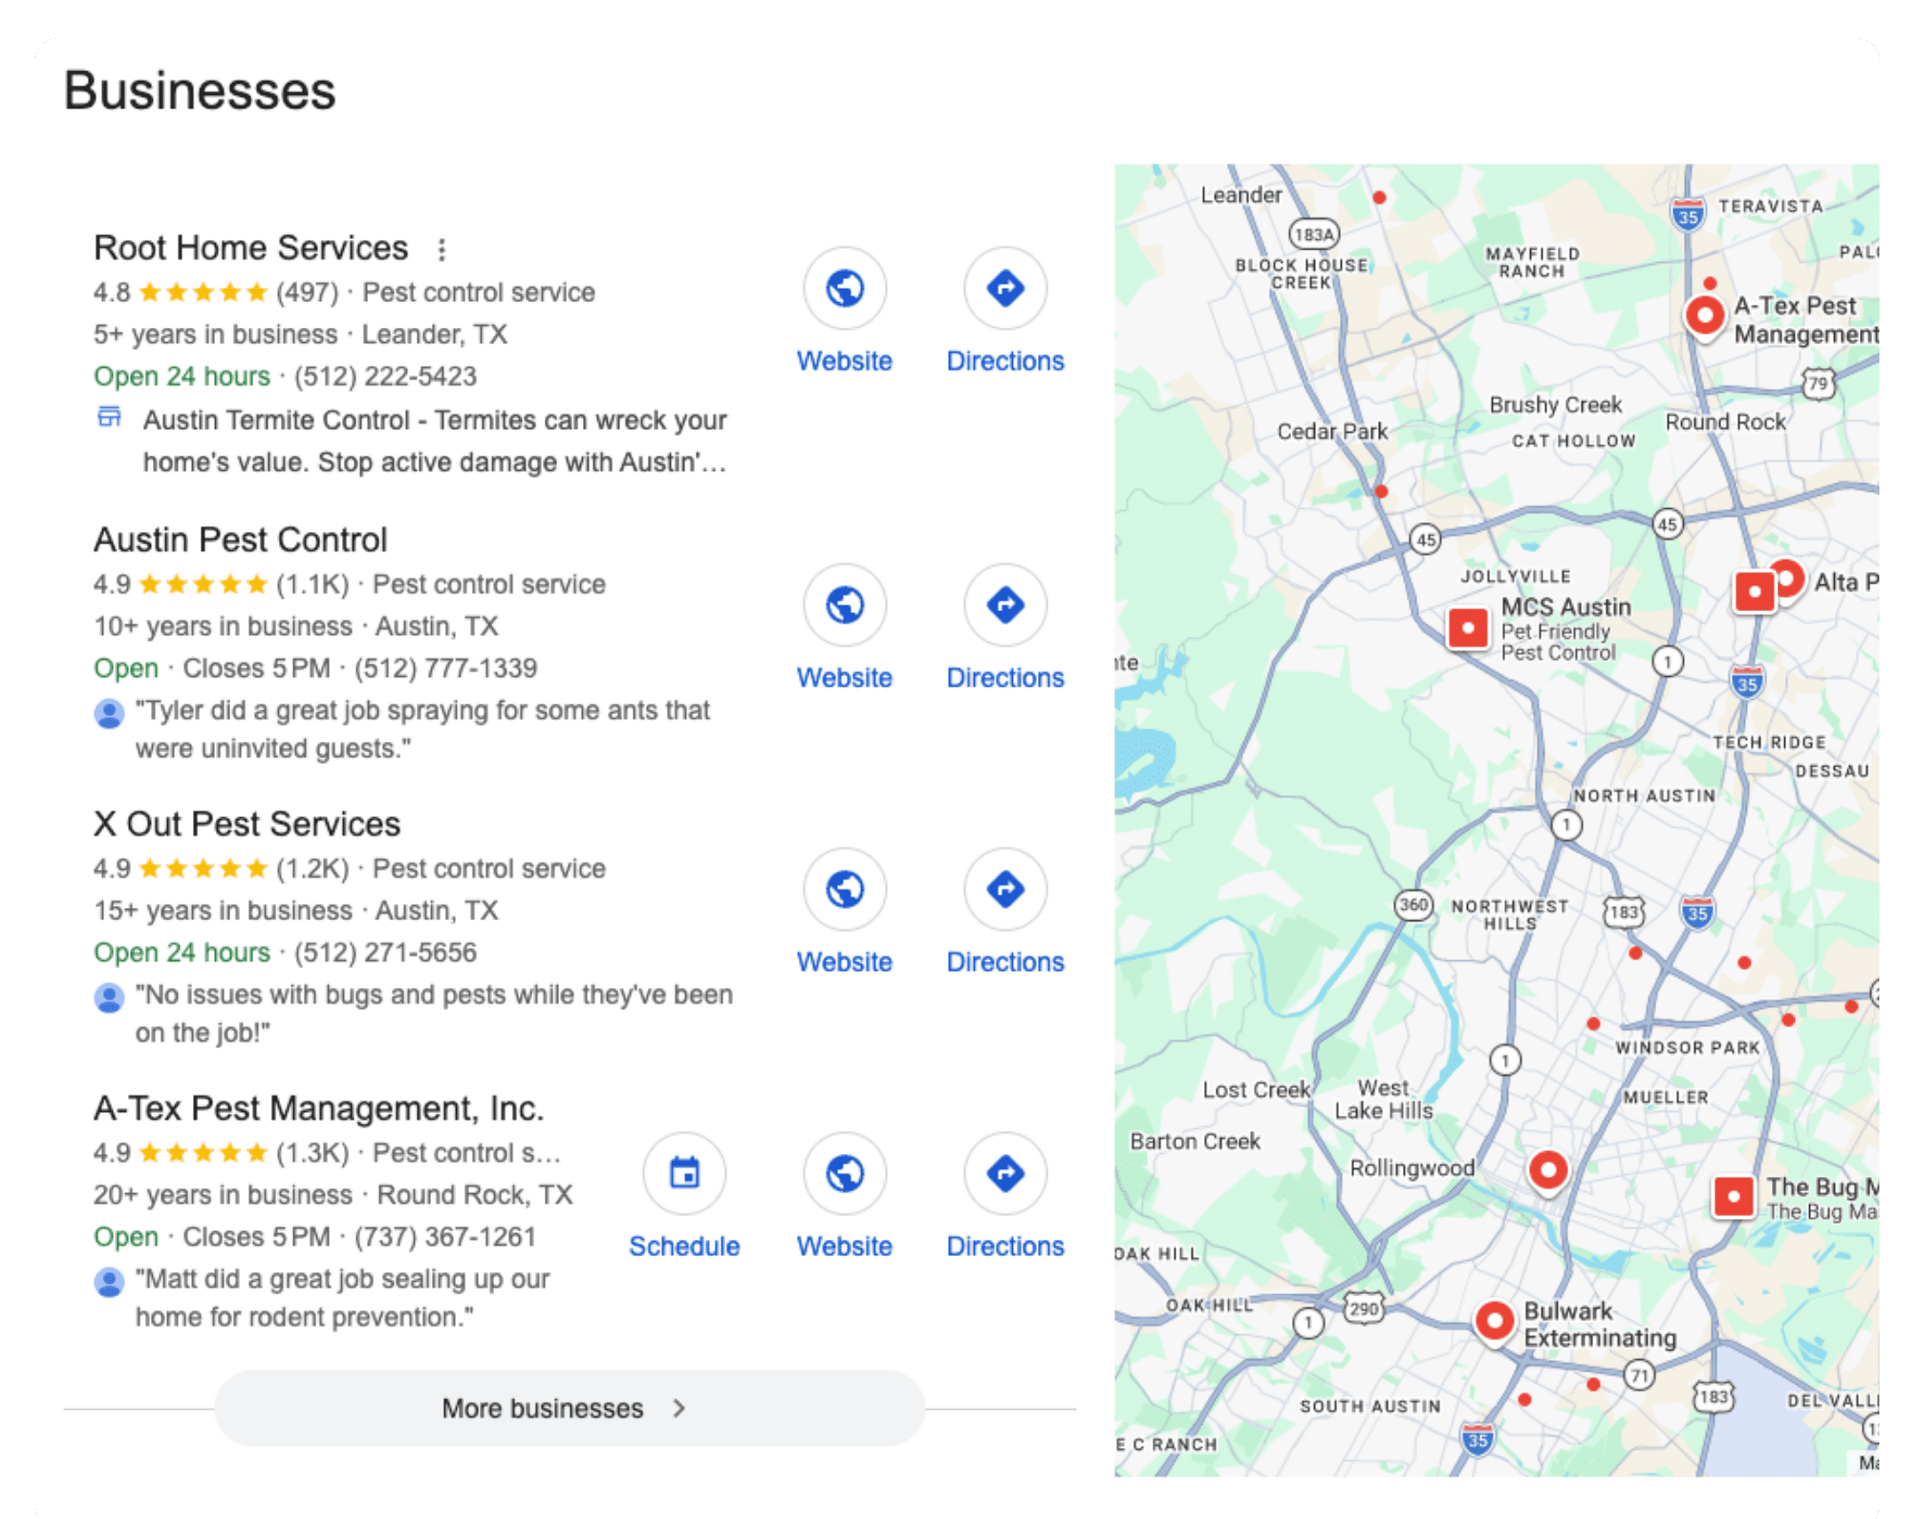Open the X Out Pest Services listing title
Image resolution: width=1914 pixels, height=1519 pixels.
247,824
